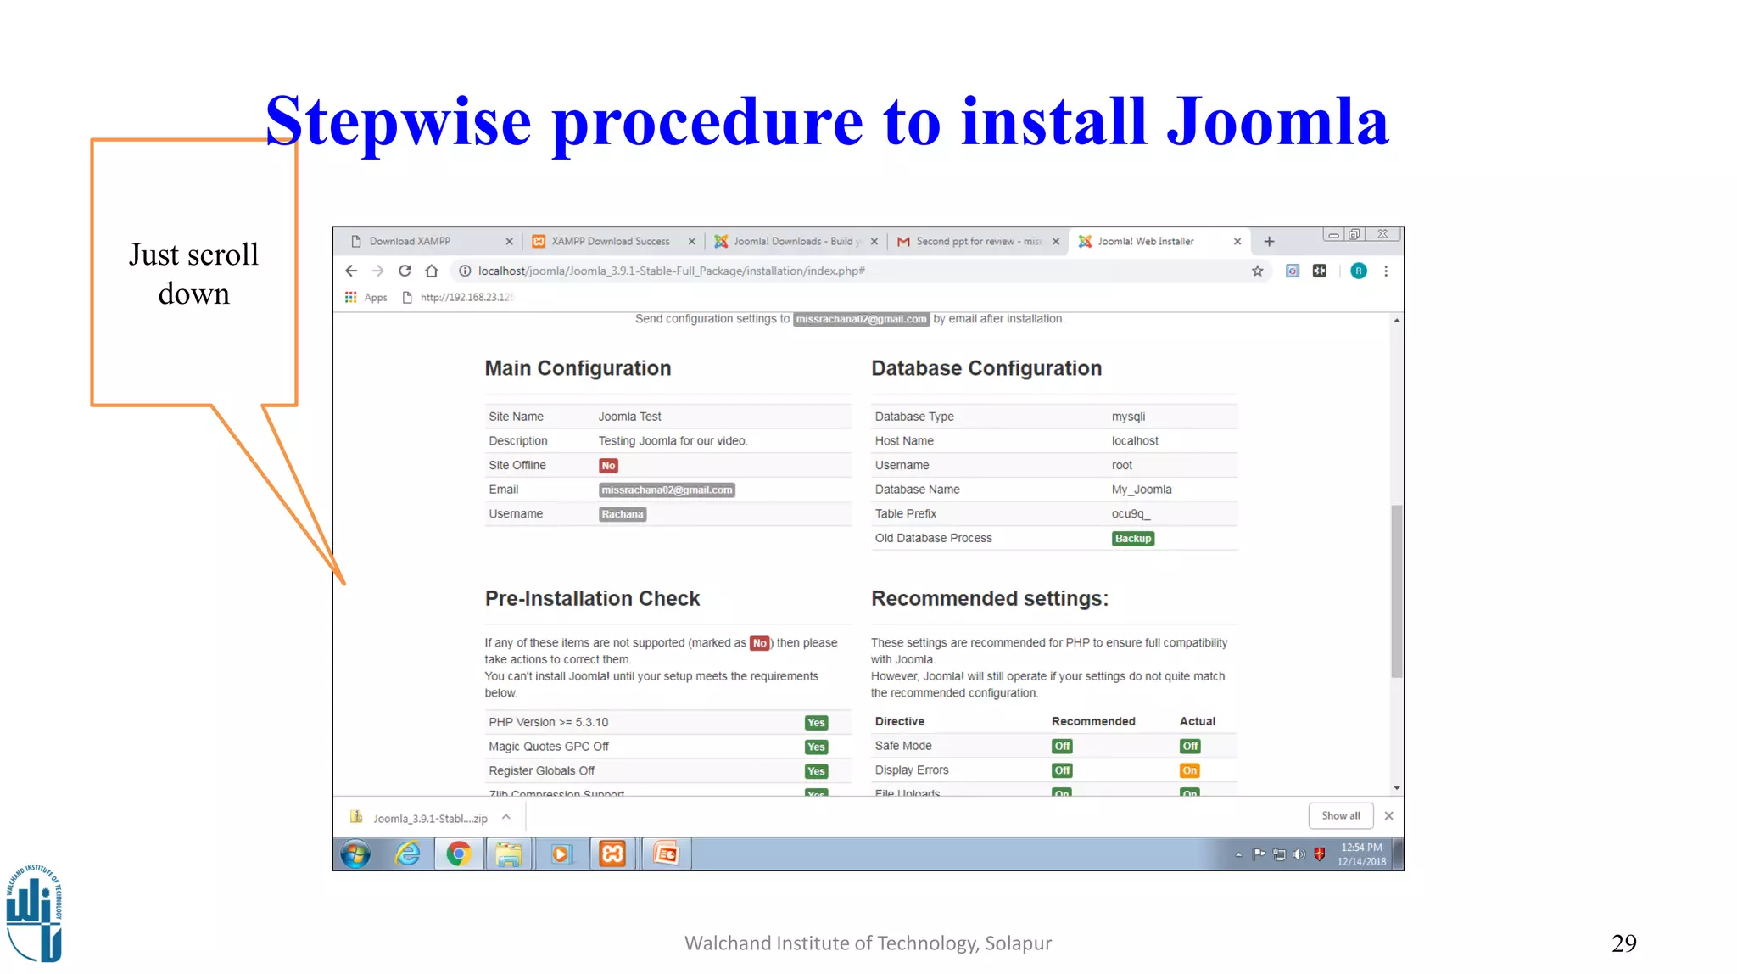
Task: Launch Internet Explorer from taskbar
Action: tap(408, 854)
